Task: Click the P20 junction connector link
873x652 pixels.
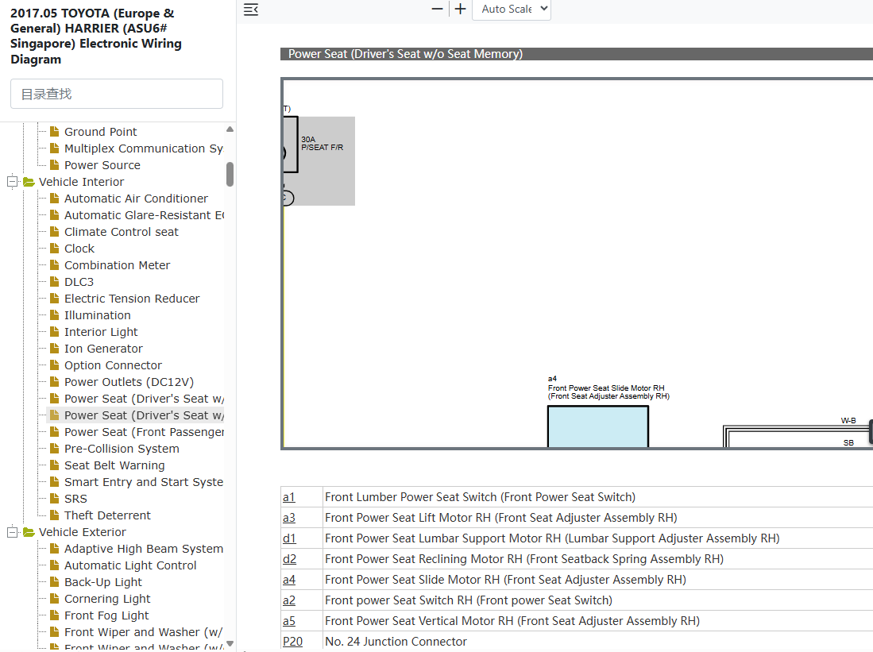Action: (x=293, y=642)
